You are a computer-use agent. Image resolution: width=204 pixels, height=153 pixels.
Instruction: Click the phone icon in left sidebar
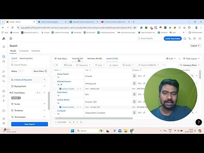pos(4,81)
